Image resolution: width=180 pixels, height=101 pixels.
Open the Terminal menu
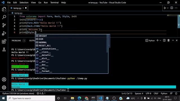[x=54, y=3]
